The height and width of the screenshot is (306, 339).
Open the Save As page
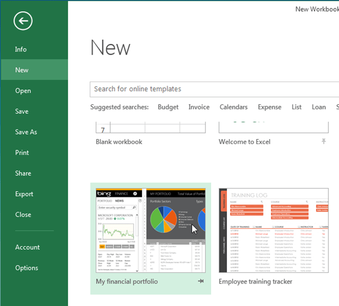pos(26,132)
